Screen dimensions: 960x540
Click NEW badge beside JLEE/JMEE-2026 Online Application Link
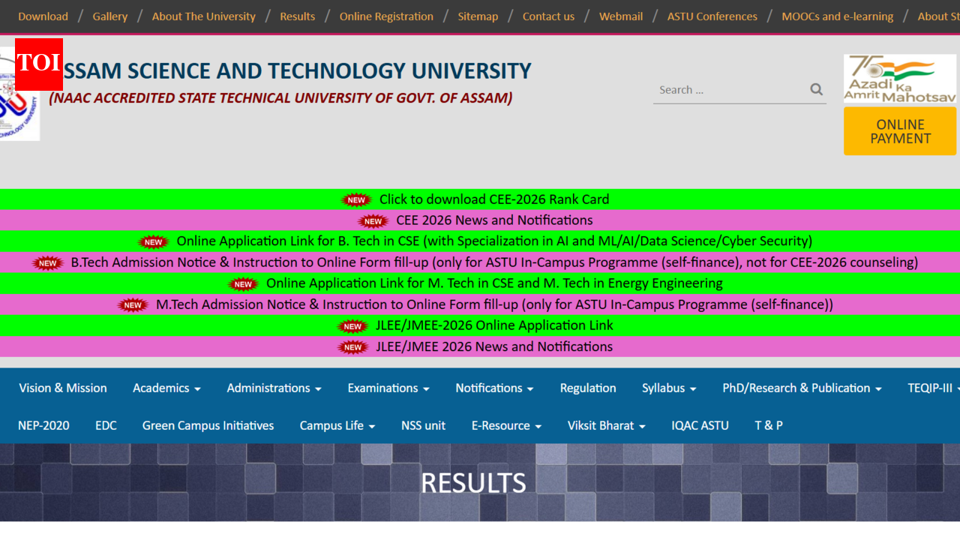353,325
